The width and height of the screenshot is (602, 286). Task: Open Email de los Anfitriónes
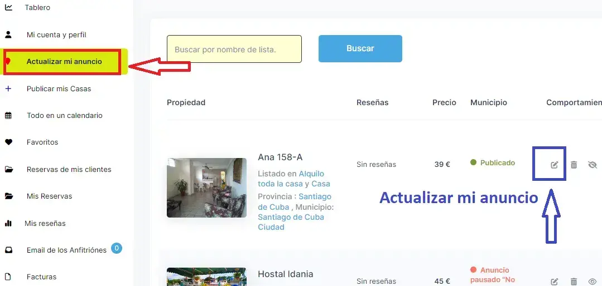pyautogui.click(x=66, y=250)
